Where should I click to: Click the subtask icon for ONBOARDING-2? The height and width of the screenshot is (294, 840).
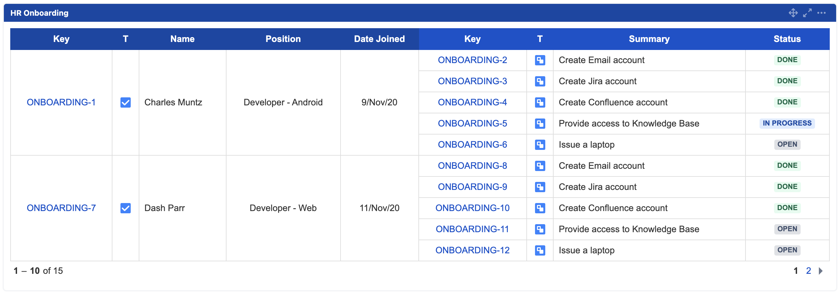coord(540,60)
